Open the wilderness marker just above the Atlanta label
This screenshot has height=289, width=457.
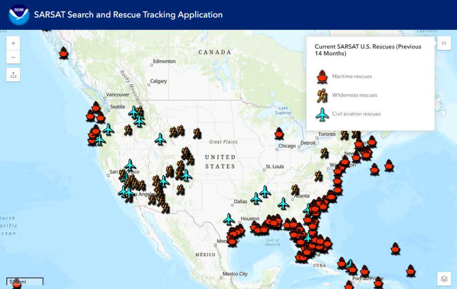[295, 189]
